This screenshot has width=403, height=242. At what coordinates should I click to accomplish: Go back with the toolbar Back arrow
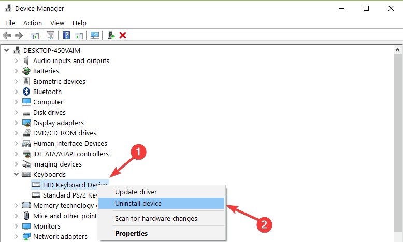[7, 35]
